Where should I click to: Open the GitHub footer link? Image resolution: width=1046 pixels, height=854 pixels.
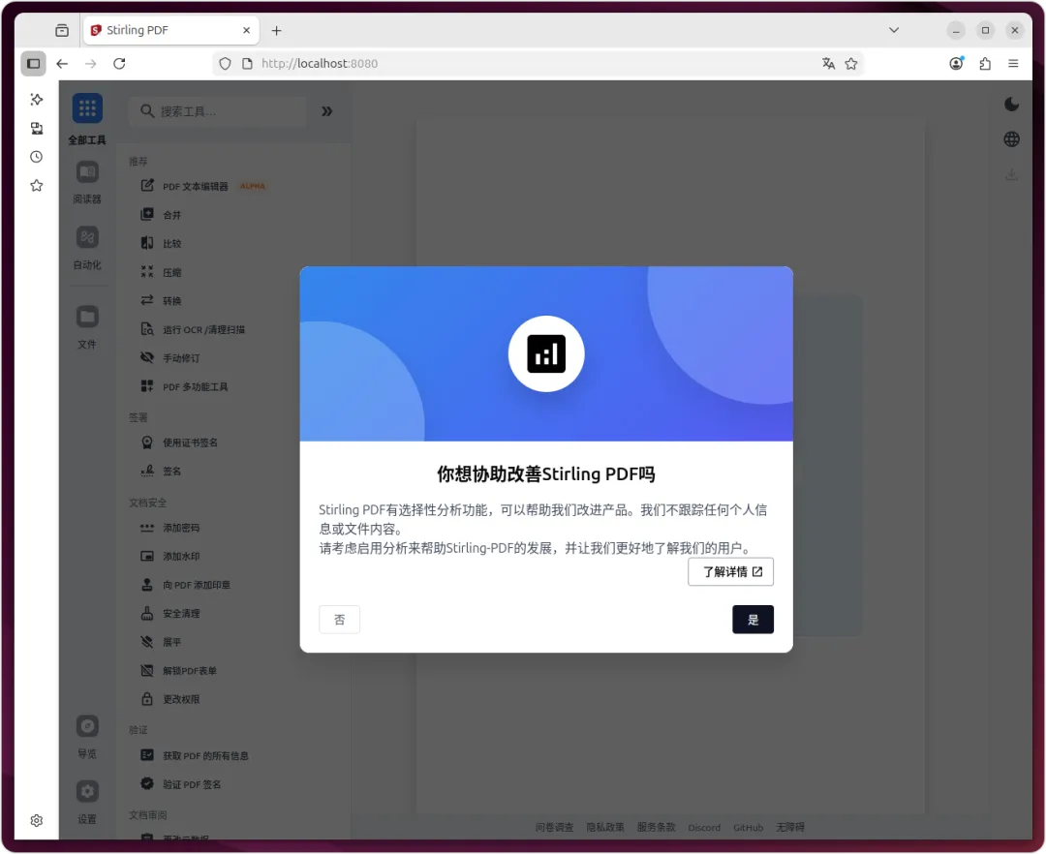pyautogui.click(x=748, y=827)
